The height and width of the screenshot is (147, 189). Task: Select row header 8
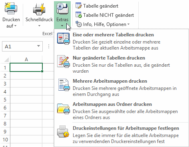pos(5,123)
